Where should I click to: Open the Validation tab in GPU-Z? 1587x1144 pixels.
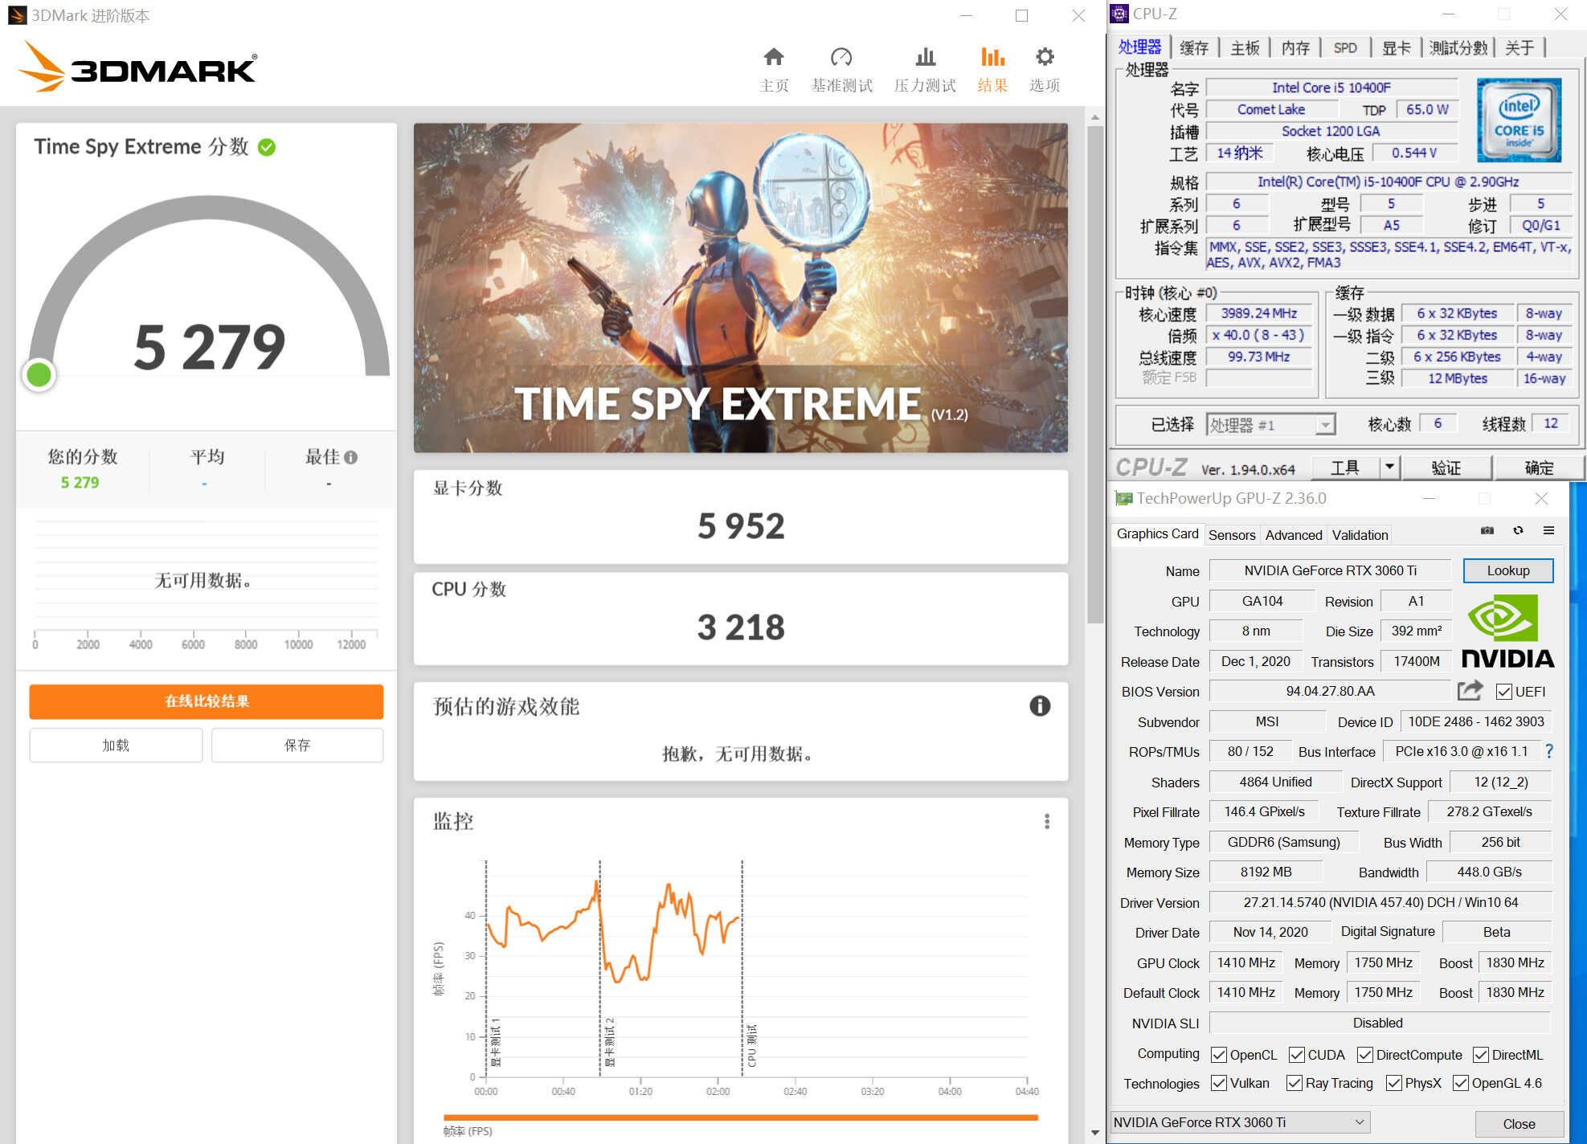[x=1360, y=535]
